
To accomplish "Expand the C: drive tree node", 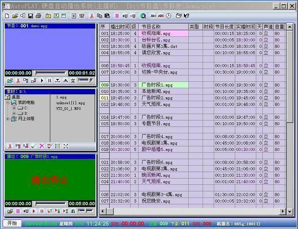I will 14,108.
